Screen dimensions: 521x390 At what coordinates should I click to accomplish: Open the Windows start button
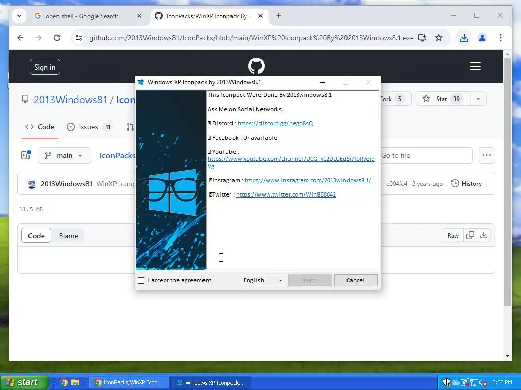pos(24,382)
